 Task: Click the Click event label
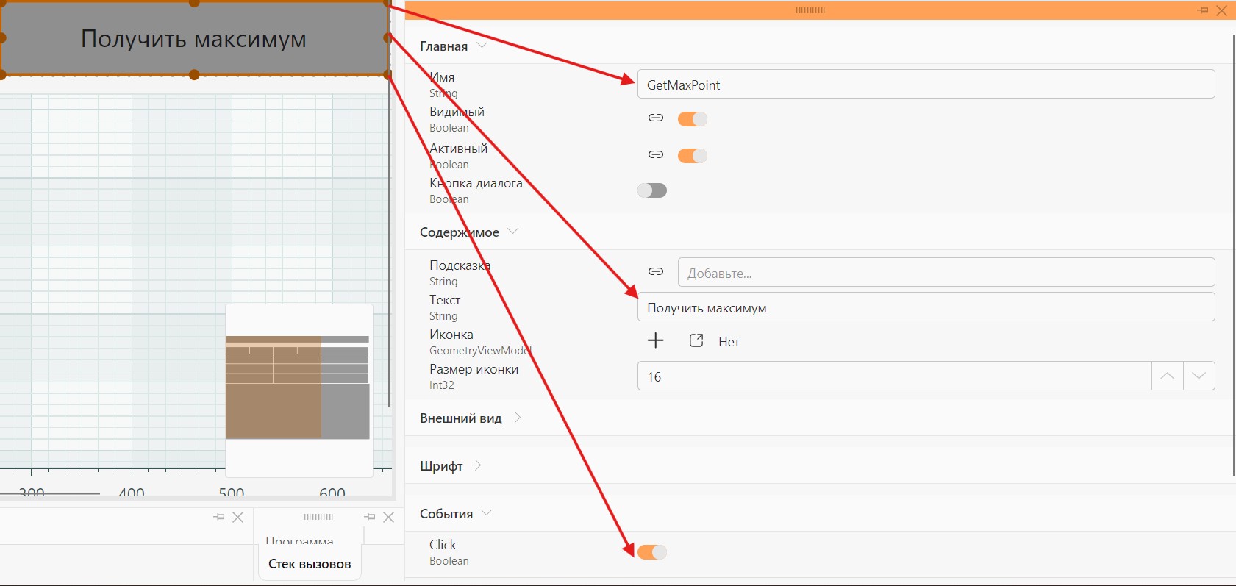[443, 544]
